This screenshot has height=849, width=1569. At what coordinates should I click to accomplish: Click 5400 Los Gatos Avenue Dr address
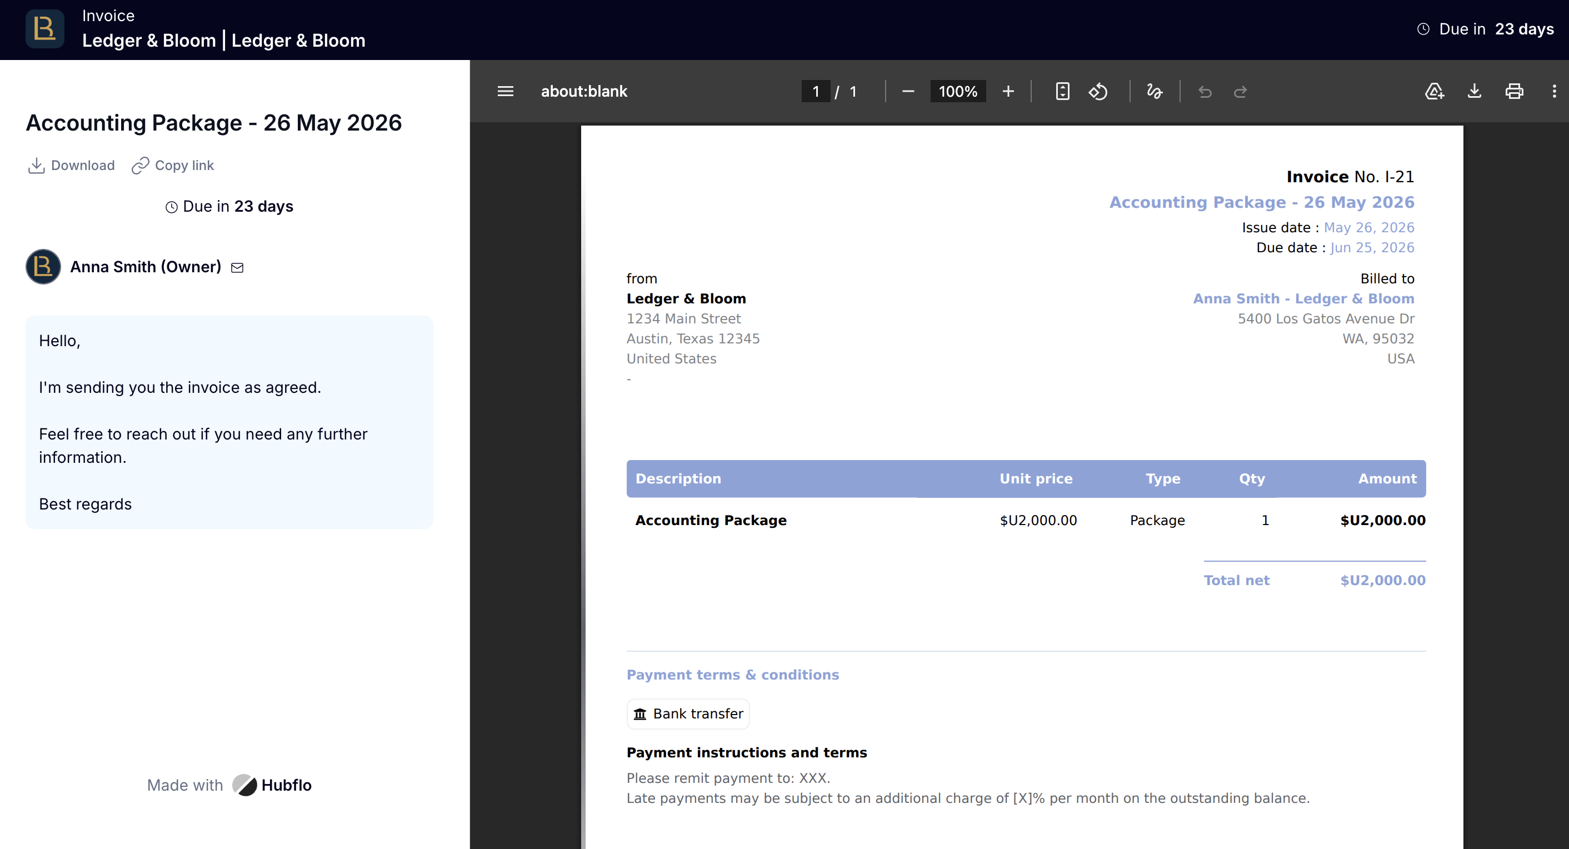1326,319
